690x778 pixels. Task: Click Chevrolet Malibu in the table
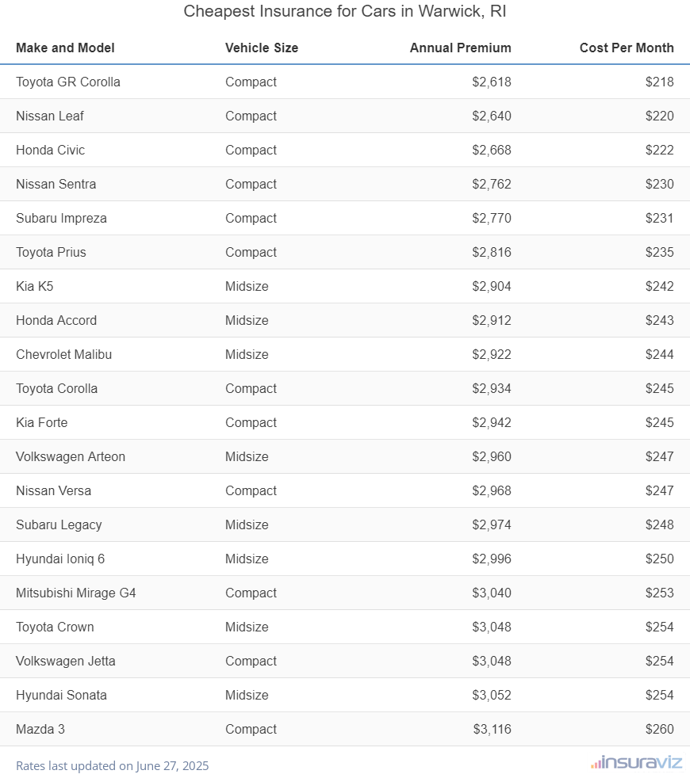click(x=63, y=354)
